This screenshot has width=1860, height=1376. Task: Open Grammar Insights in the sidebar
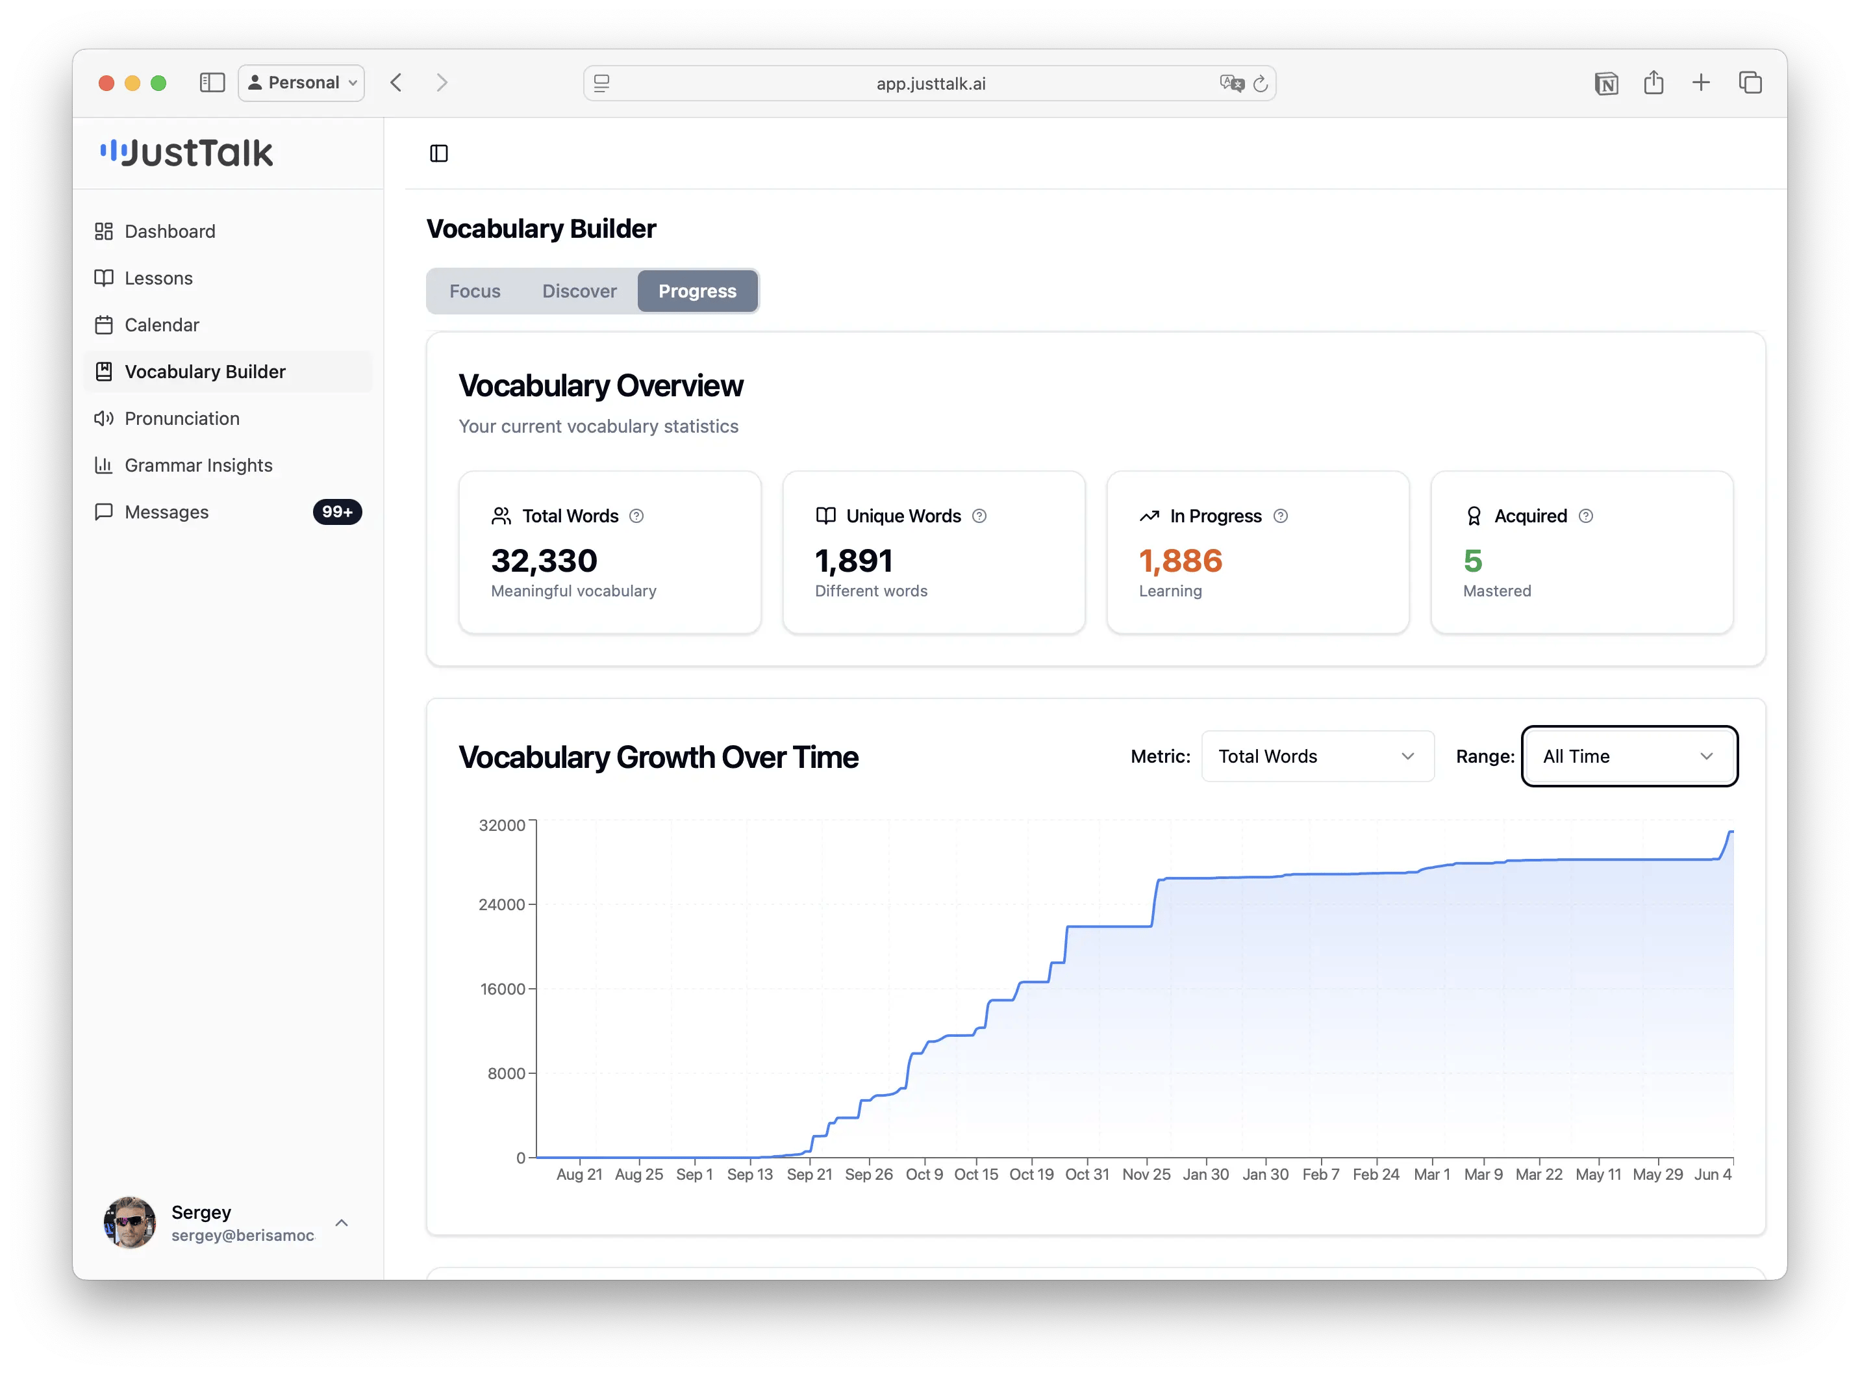tap(227, 465)
